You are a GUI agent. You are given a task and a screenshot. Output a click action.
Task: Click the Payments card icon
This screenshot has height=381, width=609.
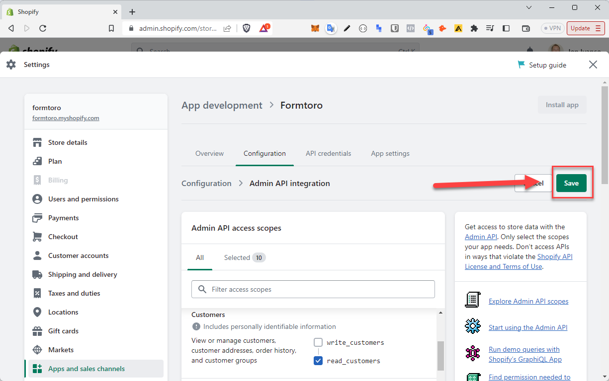pos(37,218)
